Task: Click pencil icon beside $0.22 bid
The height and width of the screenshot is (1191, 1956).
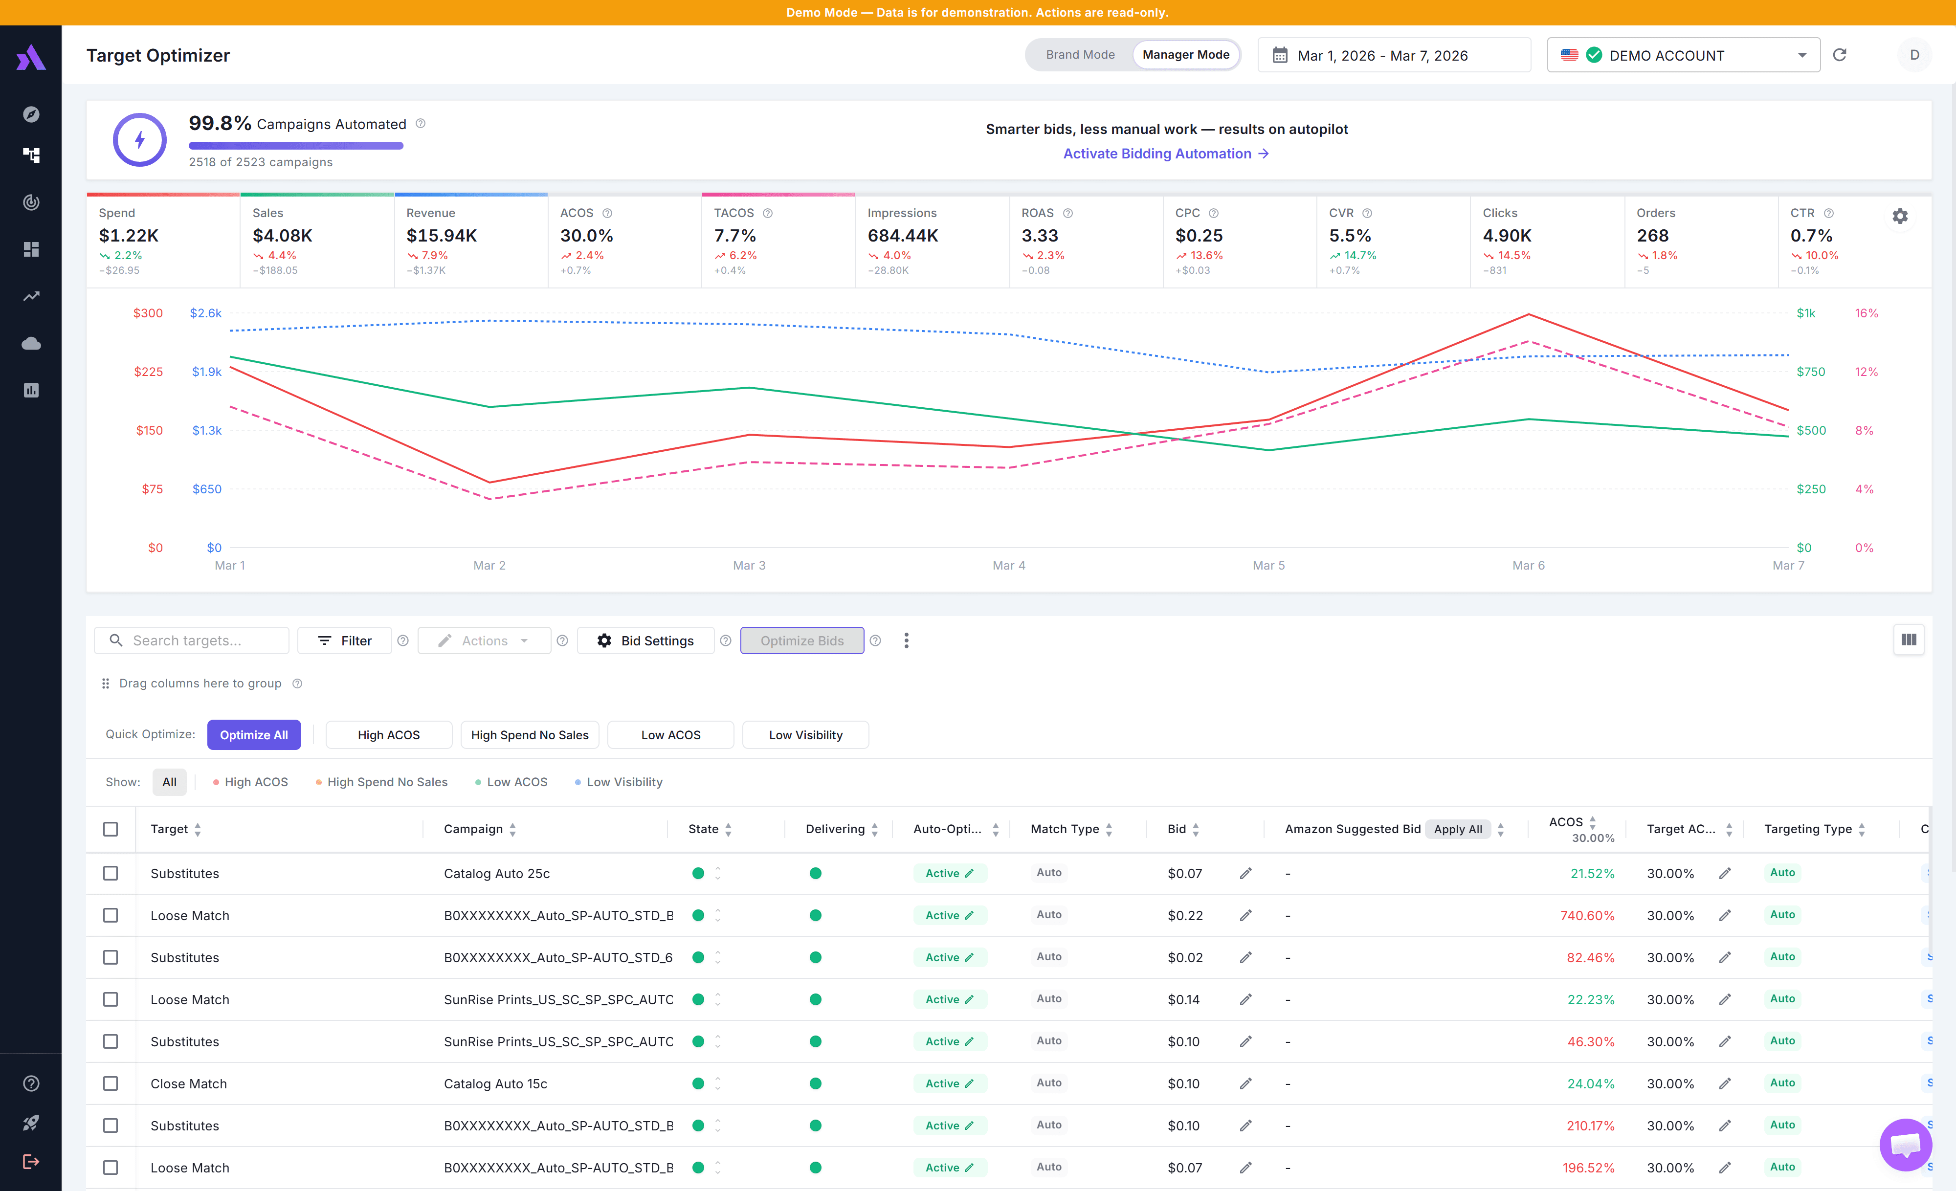Action: coord(1245,915)
